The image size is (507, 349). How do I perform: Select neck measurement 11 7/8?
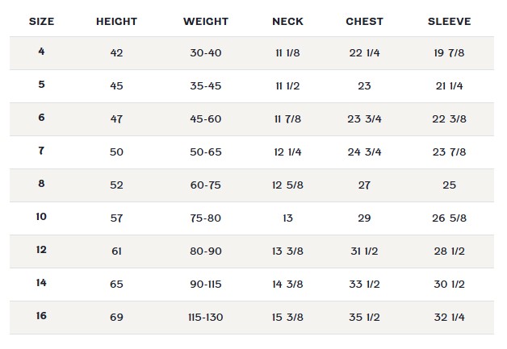tap(287, 119)
